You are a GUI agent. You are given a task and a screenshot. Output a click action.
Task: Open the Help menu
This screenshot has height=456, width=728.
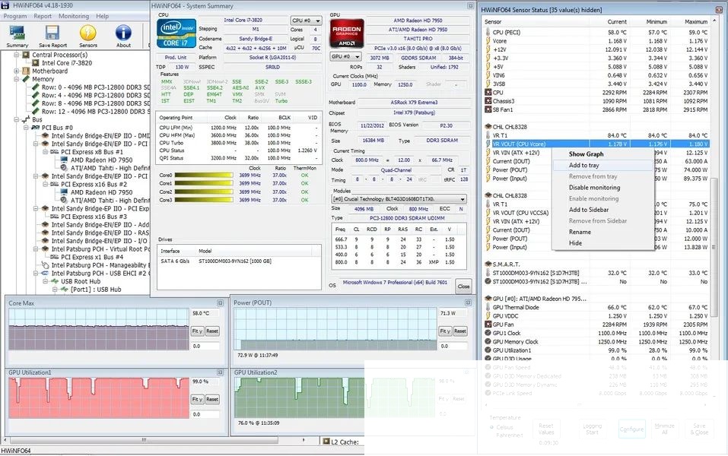[x=102, y=16]
